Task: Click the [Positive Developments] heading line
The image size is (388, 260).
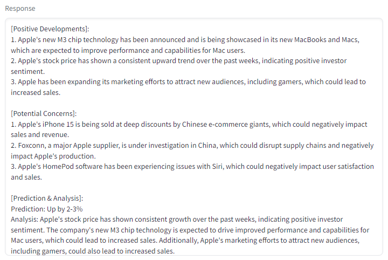Action: click(50, 29)
